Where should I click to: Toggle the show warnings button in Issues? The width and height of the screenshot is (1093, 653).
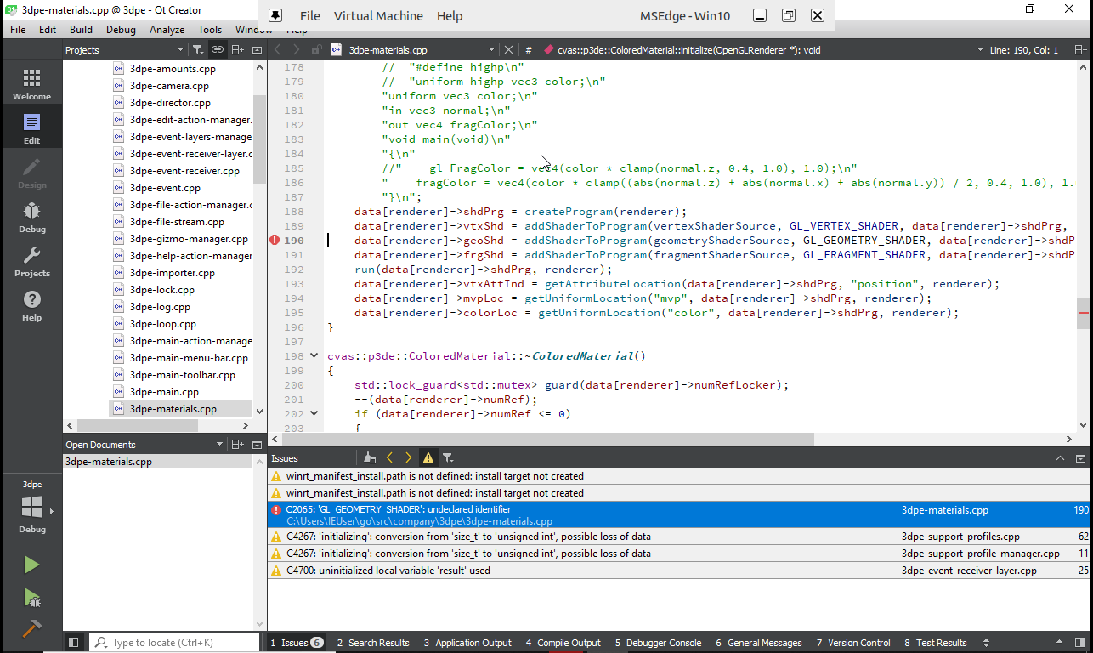[428, 458]
